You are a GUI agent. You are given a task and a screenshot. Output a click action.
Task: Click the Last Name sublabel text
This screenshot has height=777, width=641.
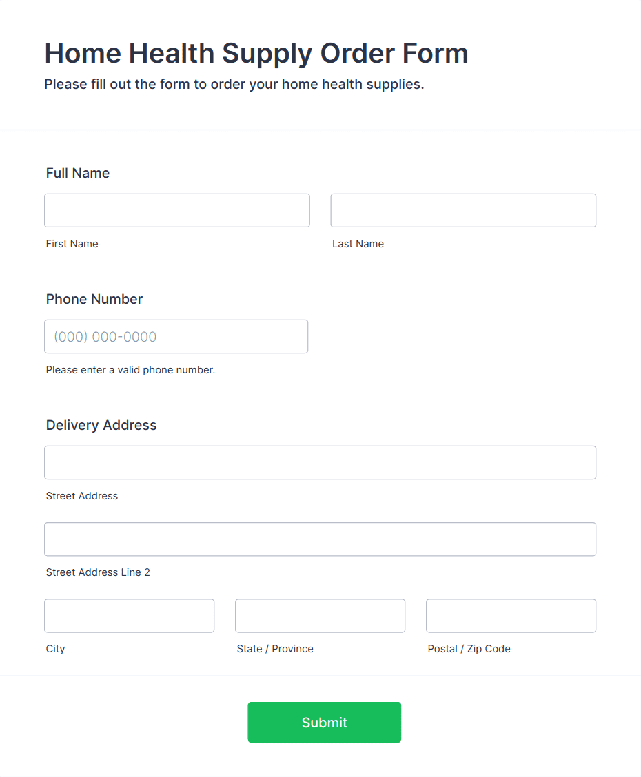click(358, 244)
